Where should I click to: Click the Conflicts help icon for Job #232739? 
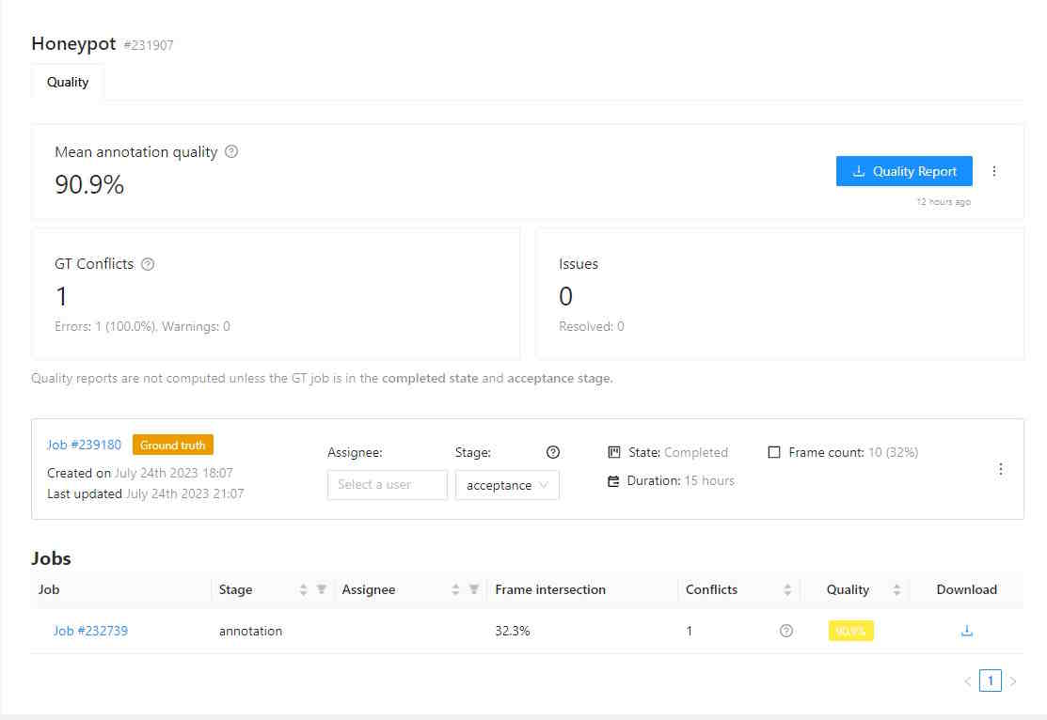click(x=785, y=631)
